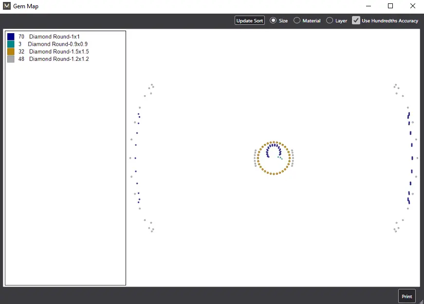Click the dark blue Diamond Round-1x1 swatch
Image resolution: width=424 pixels, height=304 pixels.
click(x=11, y=36)
